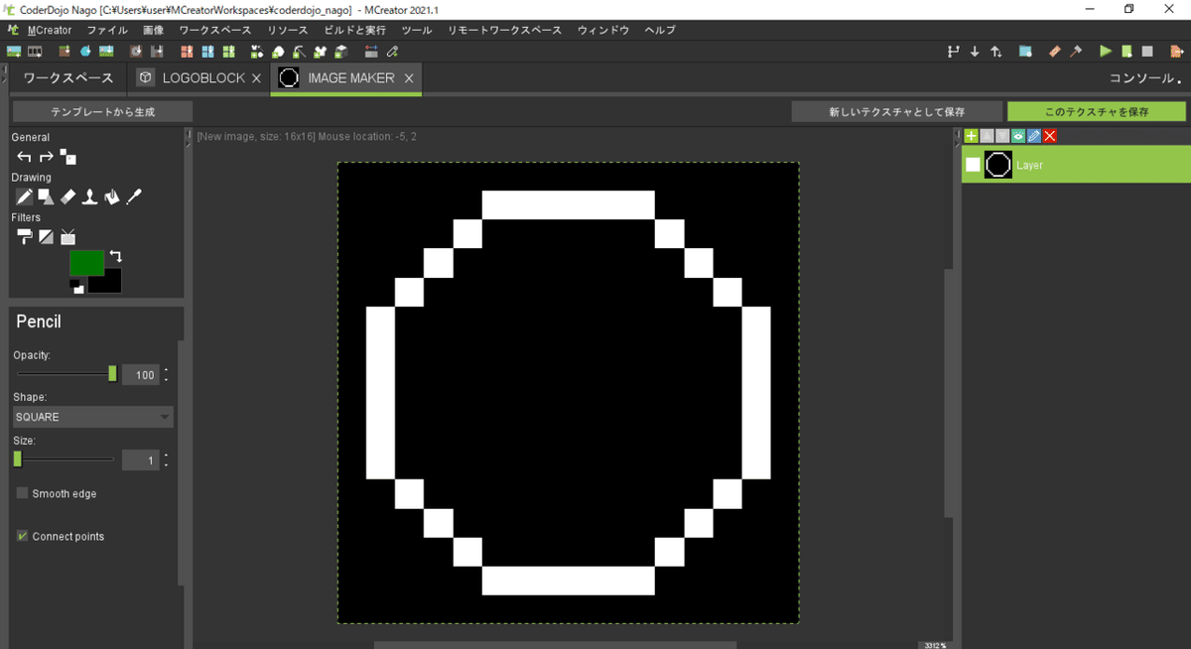Click the green foreground color swatch
Image resolution: width=1191 pixels, height=649 pixels.
[x=89, y=263]
